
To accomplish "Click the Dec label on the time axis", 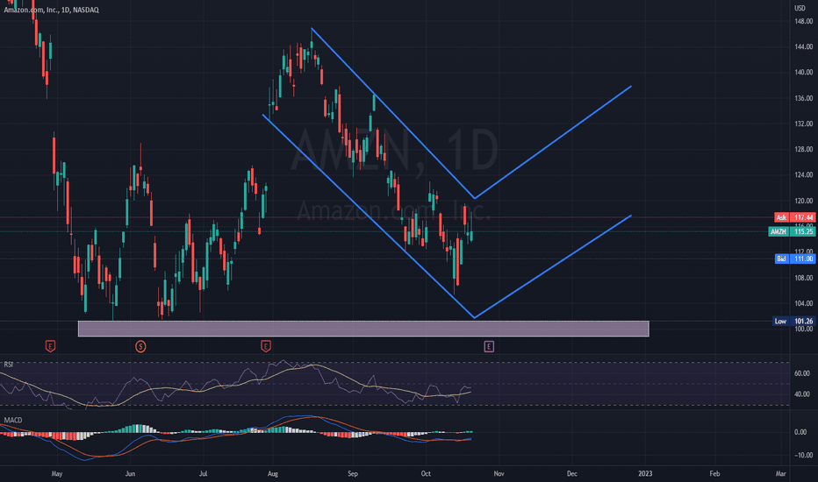I will [x=571, y=473].
